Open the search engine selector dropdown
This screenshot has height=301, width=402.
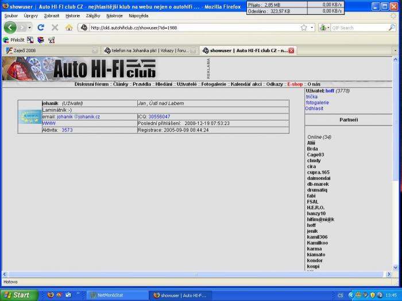[324, 28]
